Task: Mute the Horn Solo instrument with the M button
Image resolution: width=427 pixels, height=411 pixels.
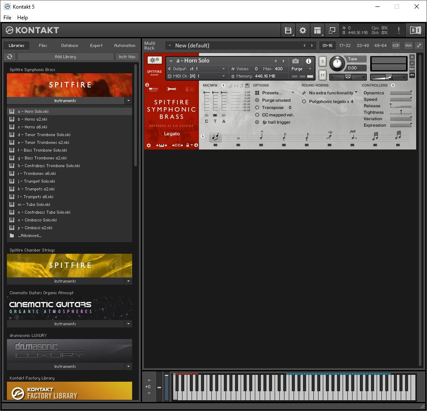Action: [x=322, y=75]
